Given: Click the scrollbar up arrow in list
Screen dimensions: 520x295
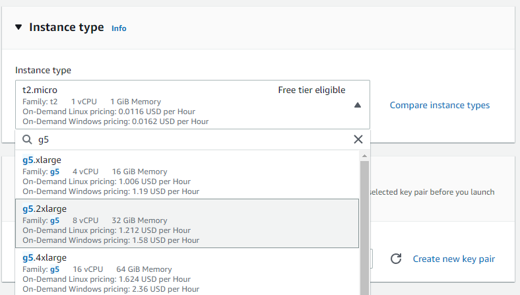Looking at the screenshot, I should (364, 156).
